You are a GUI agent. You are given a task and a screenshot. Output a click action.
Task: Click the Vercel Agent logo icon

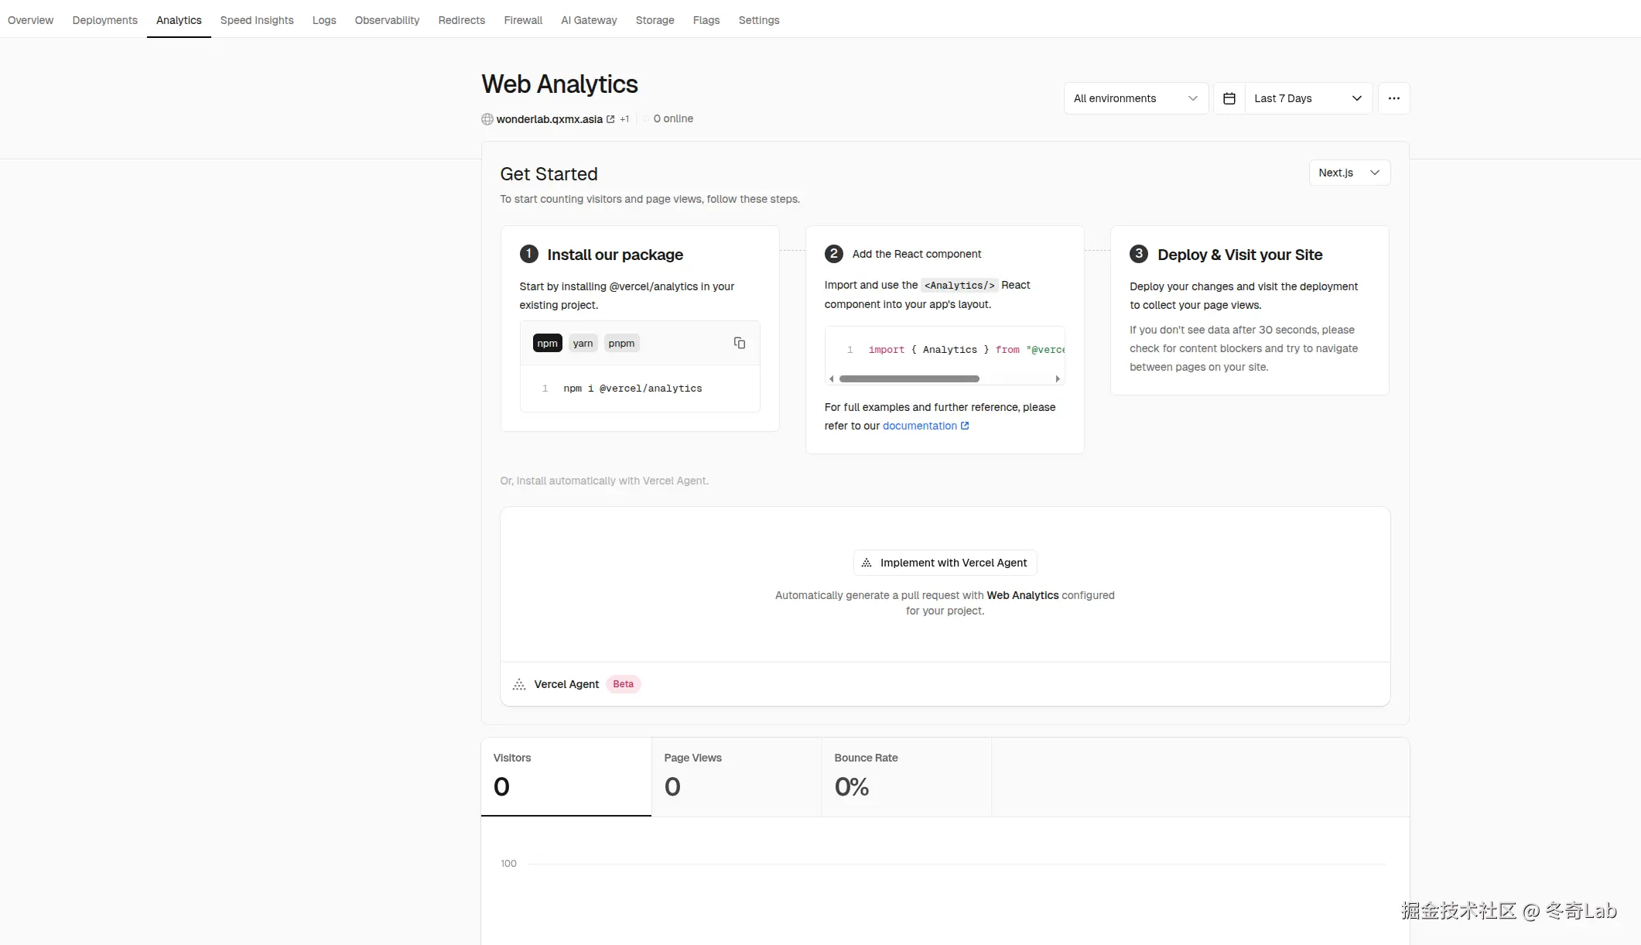click(x=519, y=684)
